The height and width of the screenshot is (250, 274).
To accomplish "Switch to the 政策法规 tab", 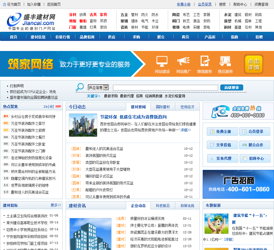I will point(187,206).
